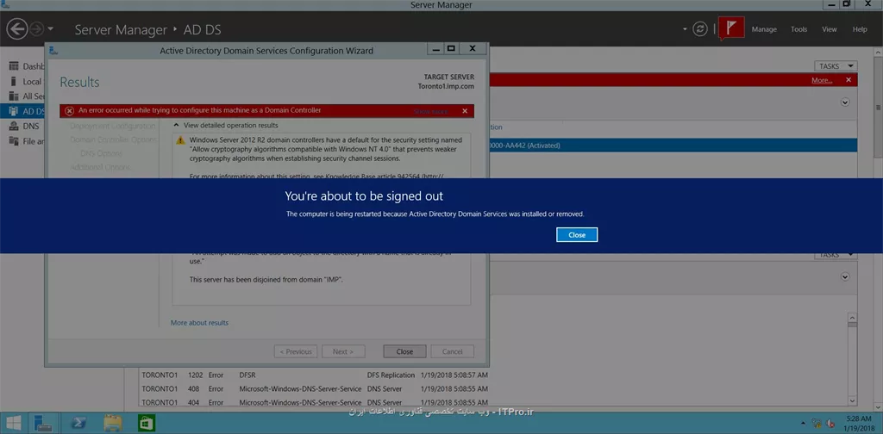Open the Manage menu
Screen dimensions: 883x434
coord(764,29)
